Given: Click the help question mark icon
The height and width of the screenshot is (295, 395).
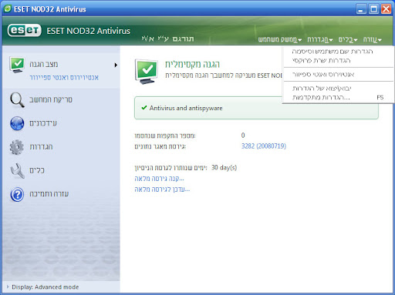Looking at the screenshot, I should click(x=17, y=194).
